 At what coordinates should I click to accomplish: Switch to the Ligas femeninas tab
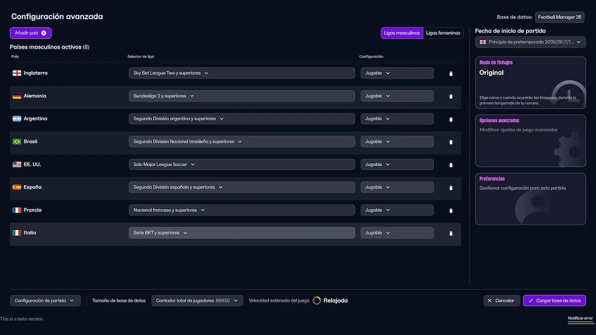[x=443, y=33]
